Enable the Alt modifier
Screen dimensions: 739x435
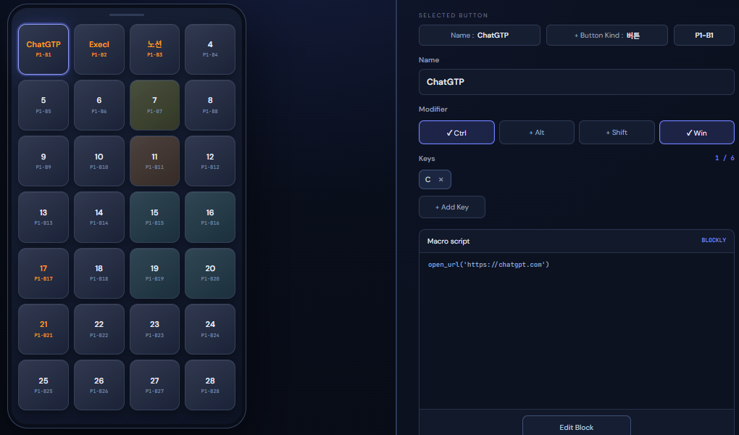coord(536,133)
